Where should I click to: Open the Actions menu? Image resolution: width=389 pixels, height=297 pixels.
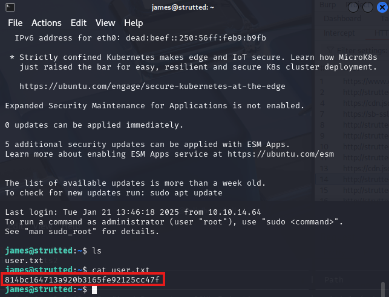[x=47, y=23]
